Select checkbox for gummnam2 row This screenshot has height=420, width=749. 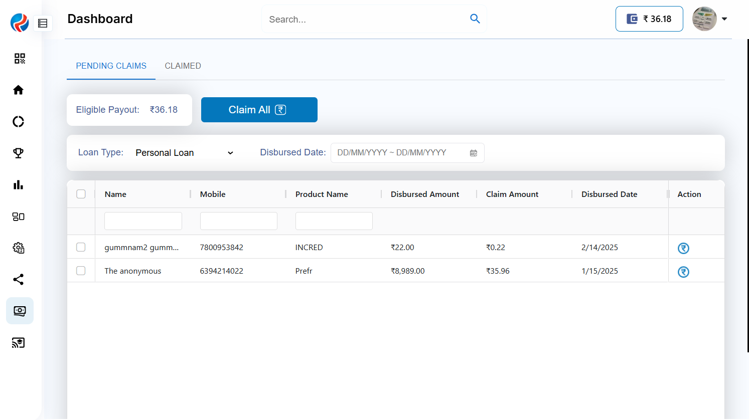click(81, 247)
